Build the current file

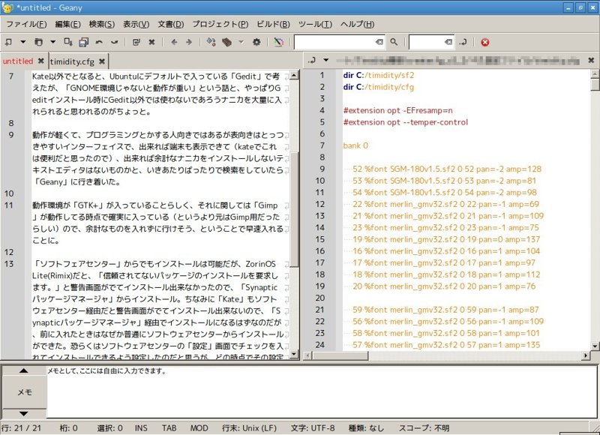227,42
